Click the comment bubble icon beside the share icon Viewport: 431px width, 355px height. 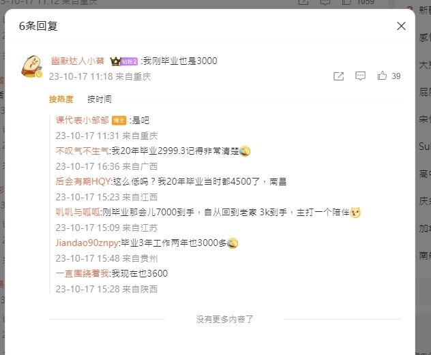click(x=360, y=76)
